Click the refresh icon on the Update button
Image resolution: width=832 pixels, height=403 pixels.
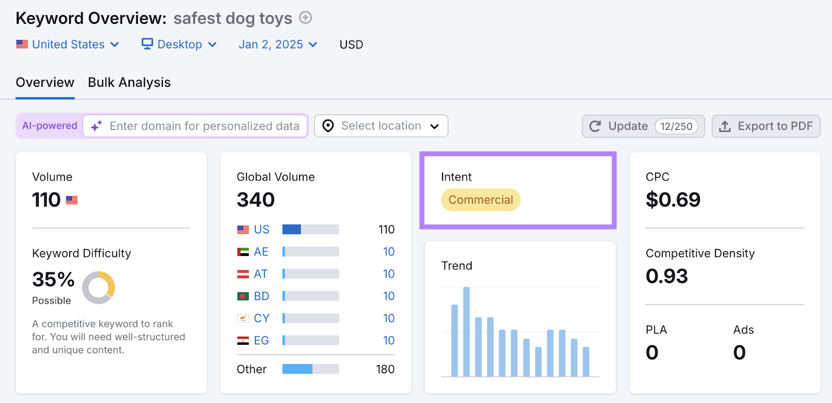(595, 126)
